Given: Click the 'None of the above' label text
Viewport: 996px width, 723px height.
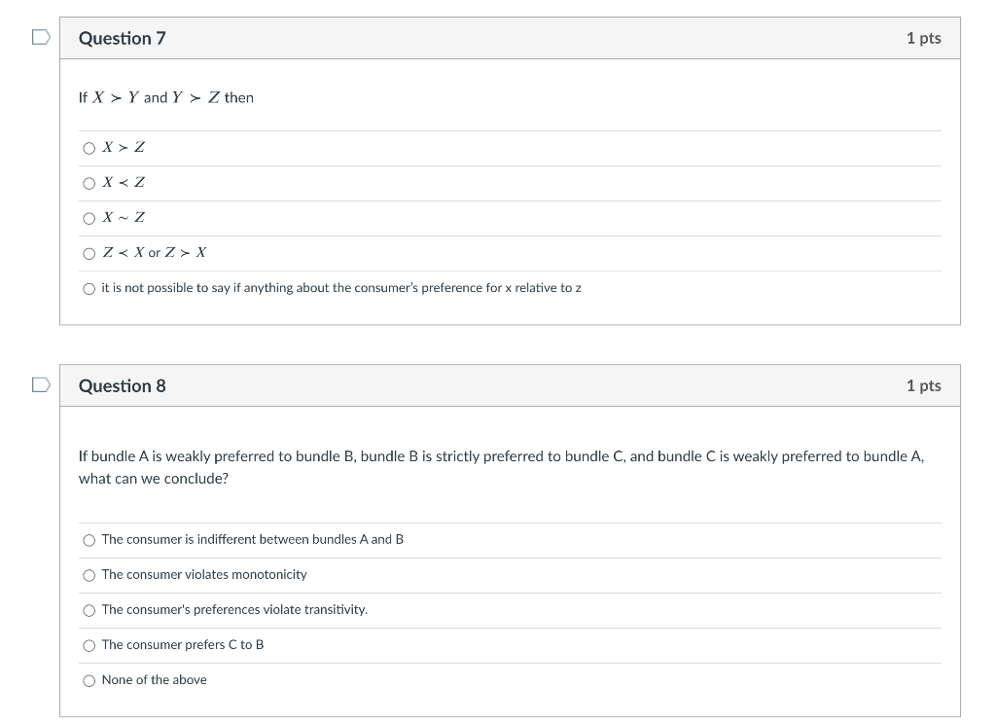Looking at the screenshot, I should coord(155,680).
